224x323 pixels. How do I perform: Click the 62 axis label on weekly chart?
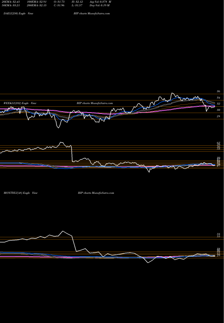click(219, 143)
